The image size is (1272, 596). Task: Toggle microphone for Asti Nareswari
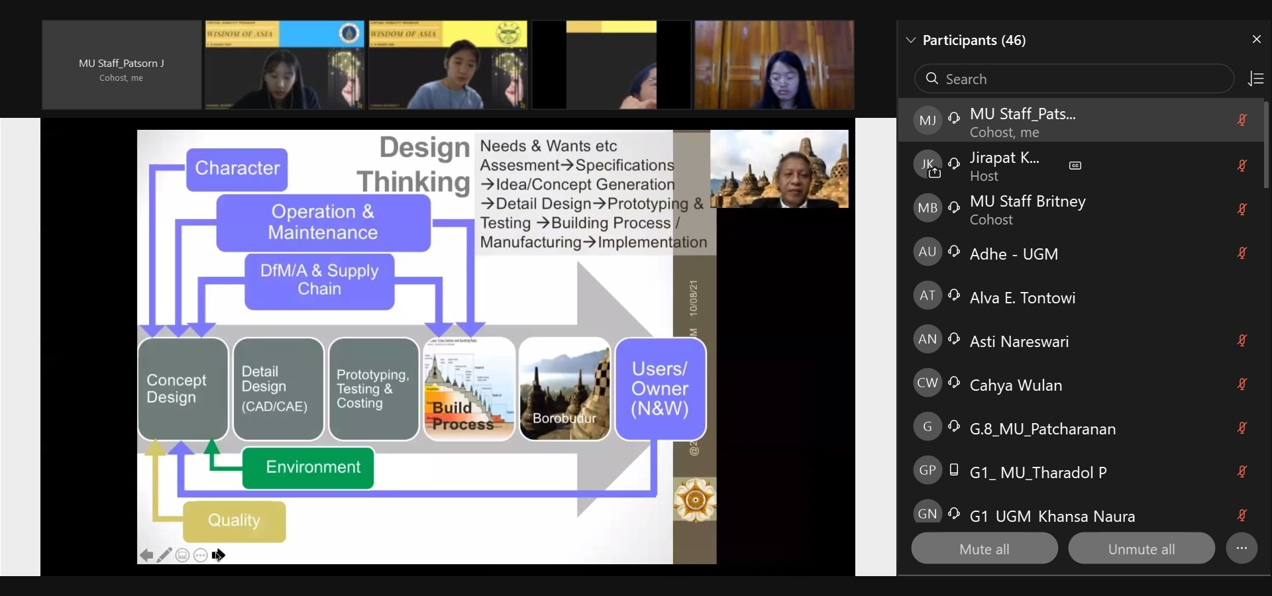click(1242, 340)
